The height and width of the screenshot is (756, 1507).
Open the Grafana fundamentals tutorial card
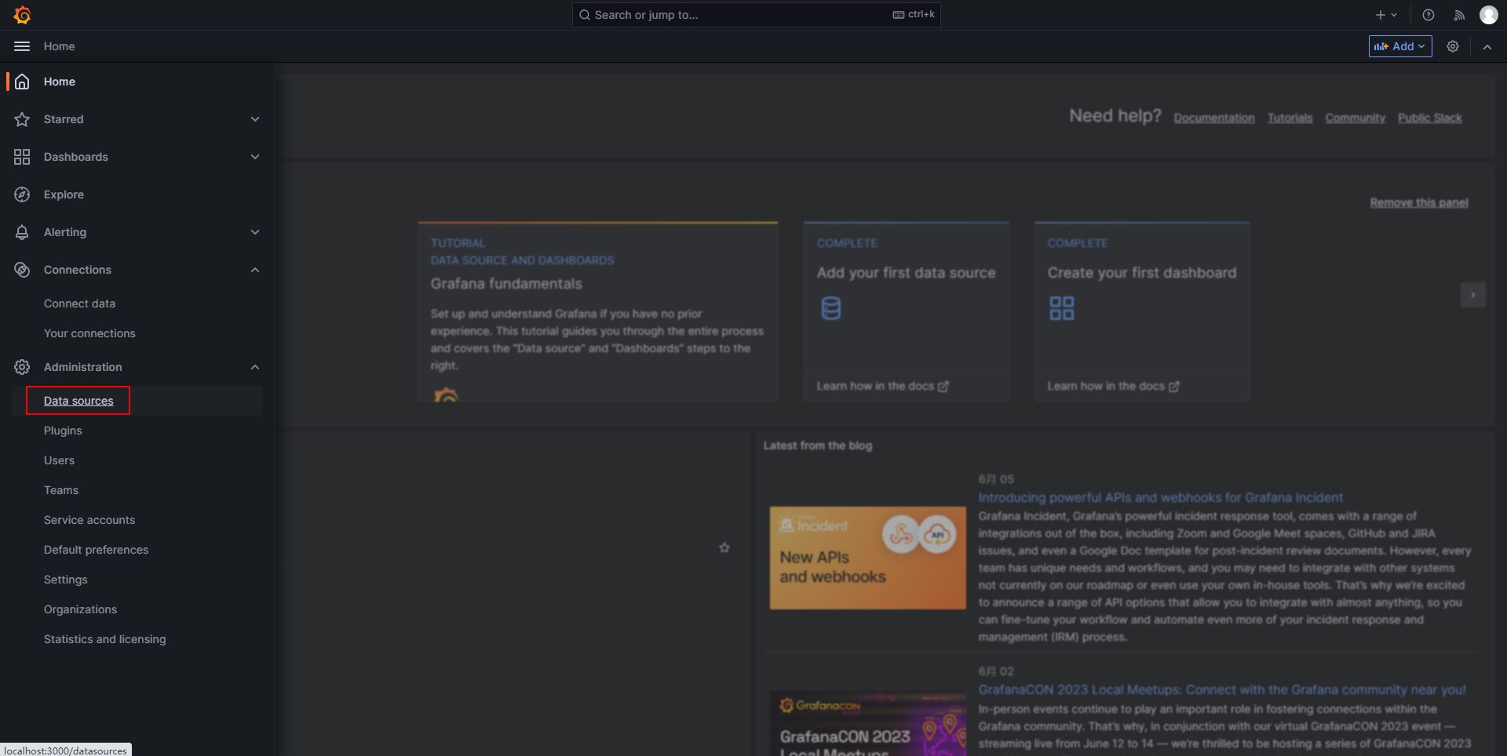coord(598,312)
